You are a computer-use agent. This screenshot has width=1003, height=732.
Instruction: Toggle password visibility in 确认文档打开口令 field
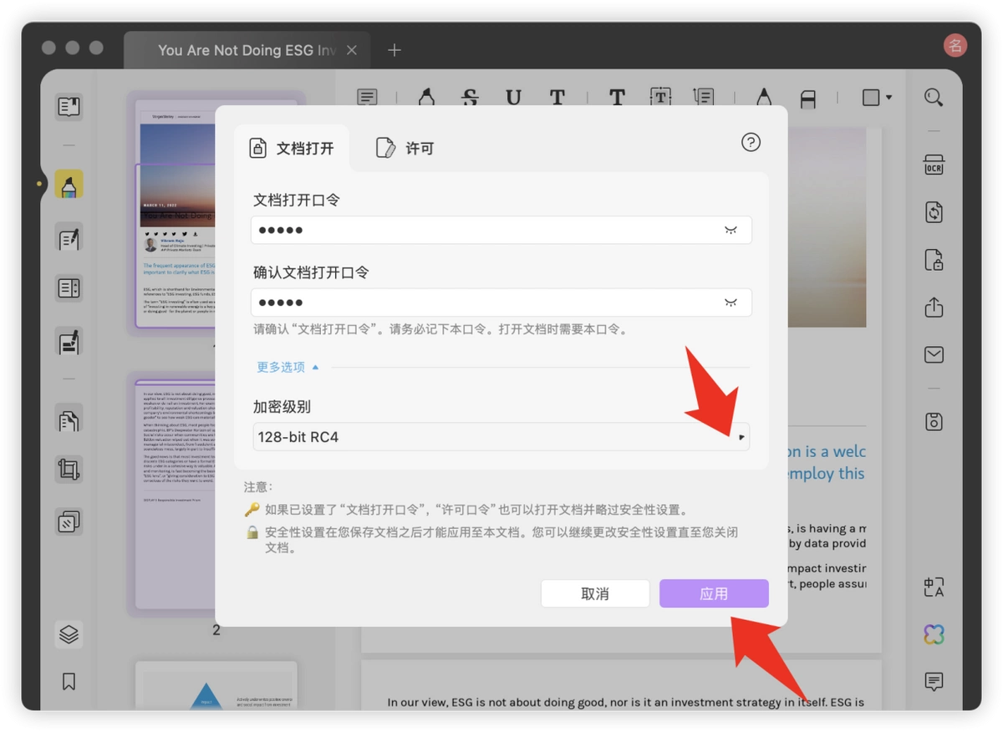[x=731, y=302]
